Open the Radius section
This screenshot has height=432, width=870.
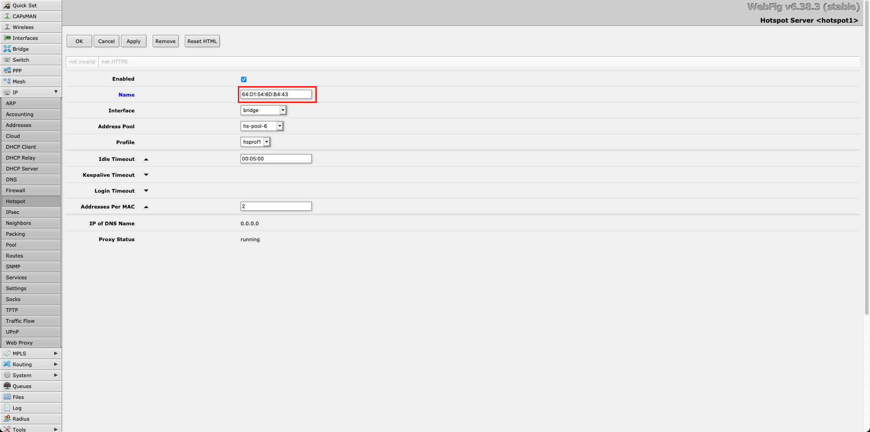point(31,419)
